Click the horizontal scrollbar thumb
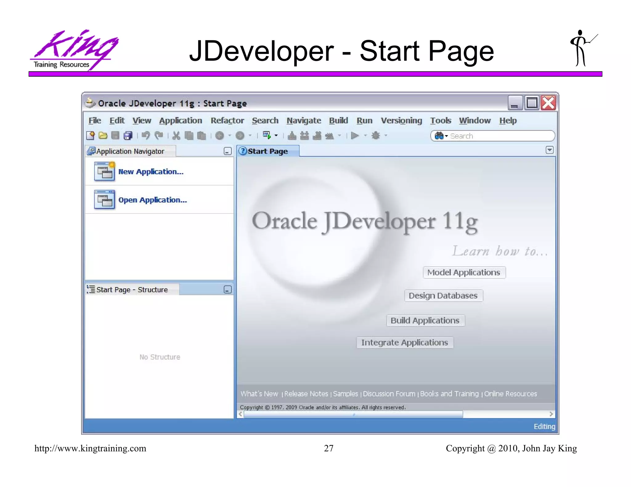Viewport: 631px width, 487px height. pyautogui.click(x=353, y=414)
